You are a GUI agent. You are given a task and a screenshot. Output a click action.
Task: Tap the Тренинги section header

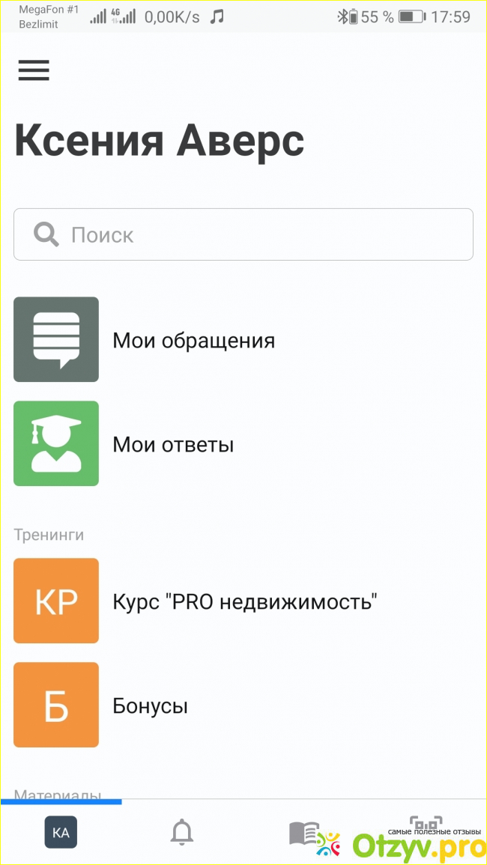click(49, 535)
